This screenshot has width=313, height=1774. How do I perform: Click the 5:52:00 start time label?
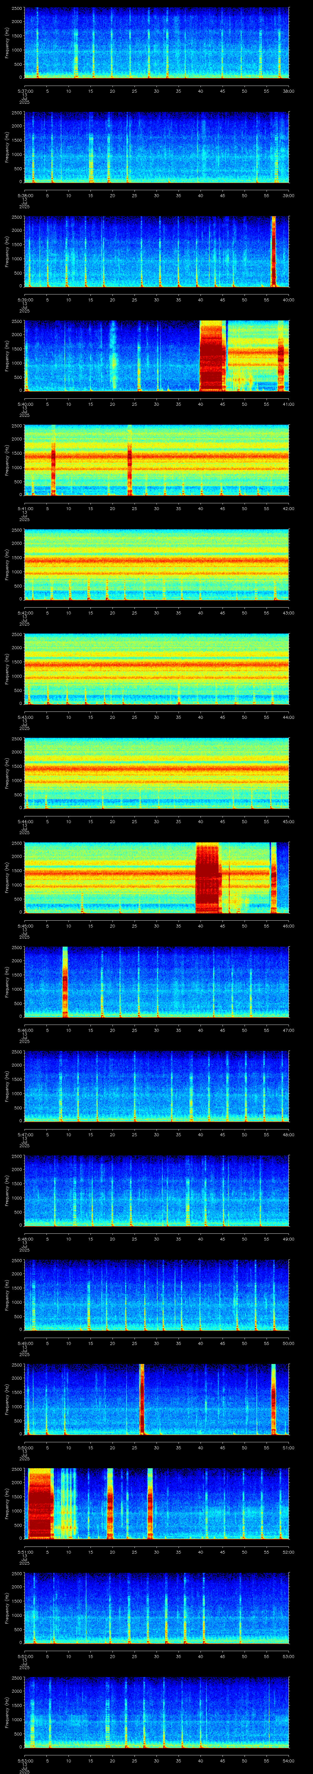click(25, 1656)
